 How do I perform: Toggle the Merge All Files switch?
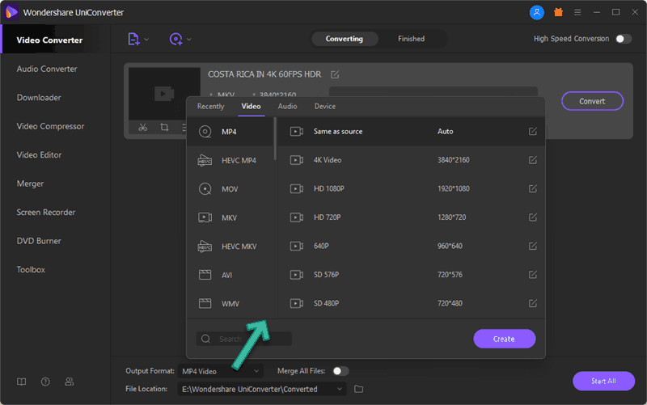coord(340,371)
